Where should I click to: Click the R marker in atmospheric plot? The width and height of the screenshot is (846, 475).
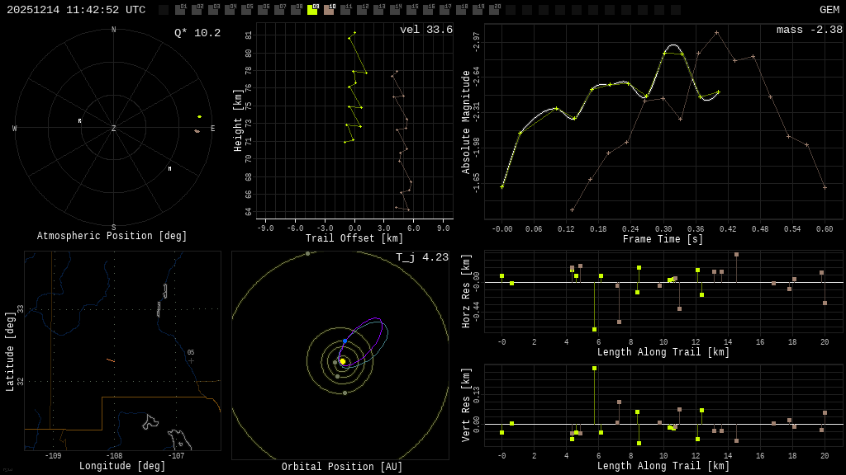pyautogui.click(x=80, y=121)
